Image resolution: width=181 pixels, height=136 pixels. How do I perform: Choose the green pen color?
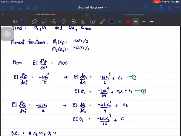120,22
